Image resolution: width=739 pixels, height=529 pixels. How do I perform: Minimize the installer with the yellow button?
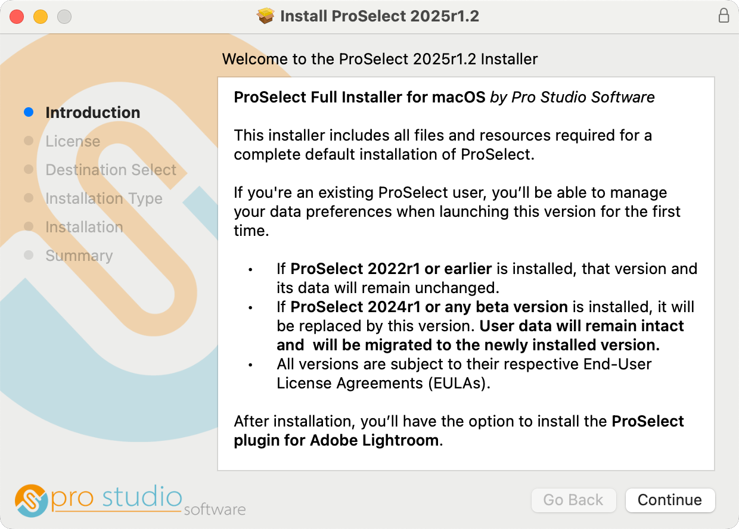pyautogui.click(x=41, y=17)
